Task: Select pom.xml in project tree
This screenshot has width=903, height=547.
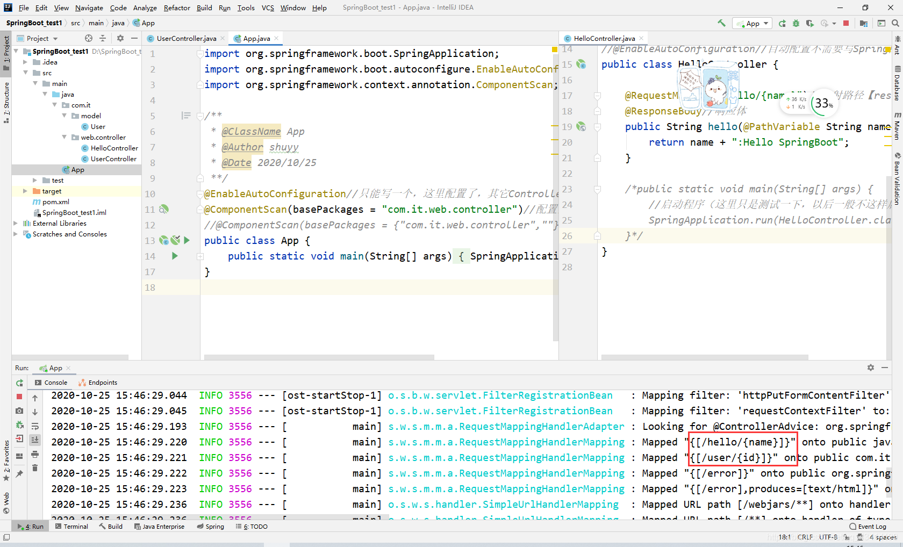Action: pos(55,201)
